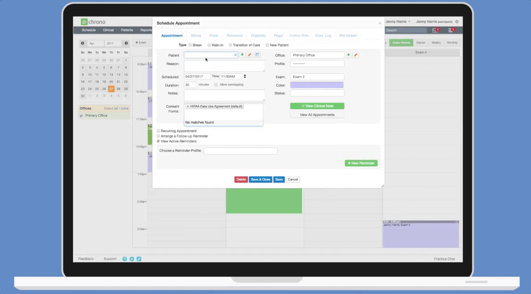Toggle the Primary Office checkbox in sidebar
Image resolution: width=531 pixels, height=294 pixels.
(81, 116)
